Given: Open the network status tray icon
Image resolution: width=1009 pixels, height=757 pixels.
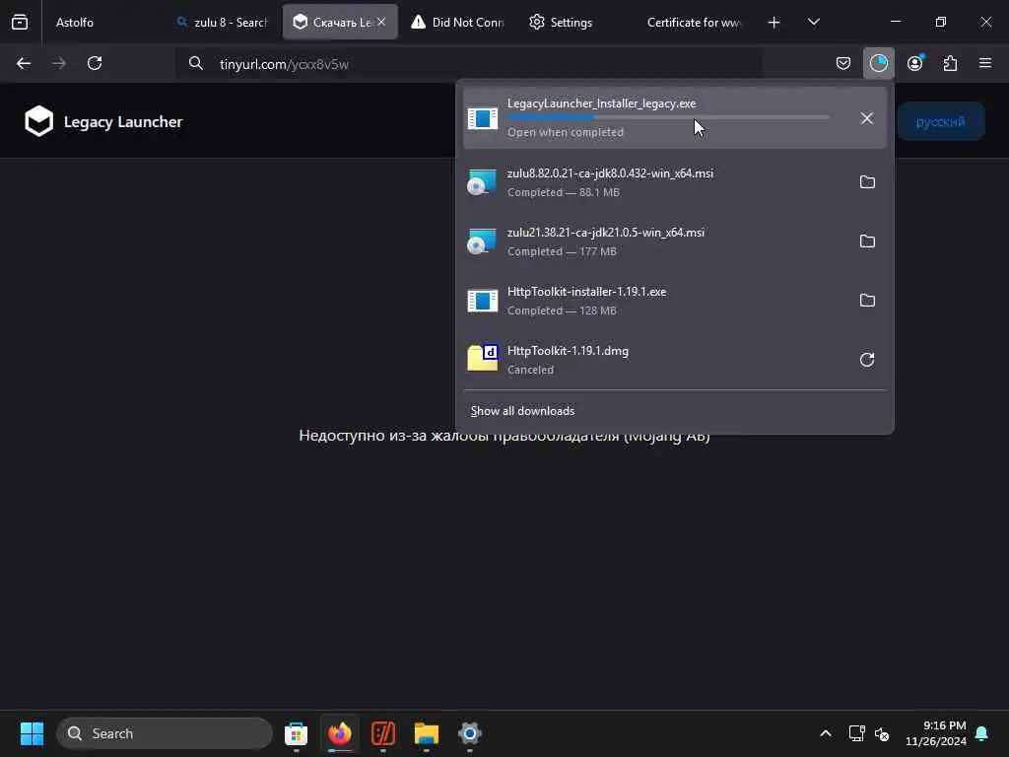Looking at the screenshot, I should pyautogui.click(x=856, y=733).
